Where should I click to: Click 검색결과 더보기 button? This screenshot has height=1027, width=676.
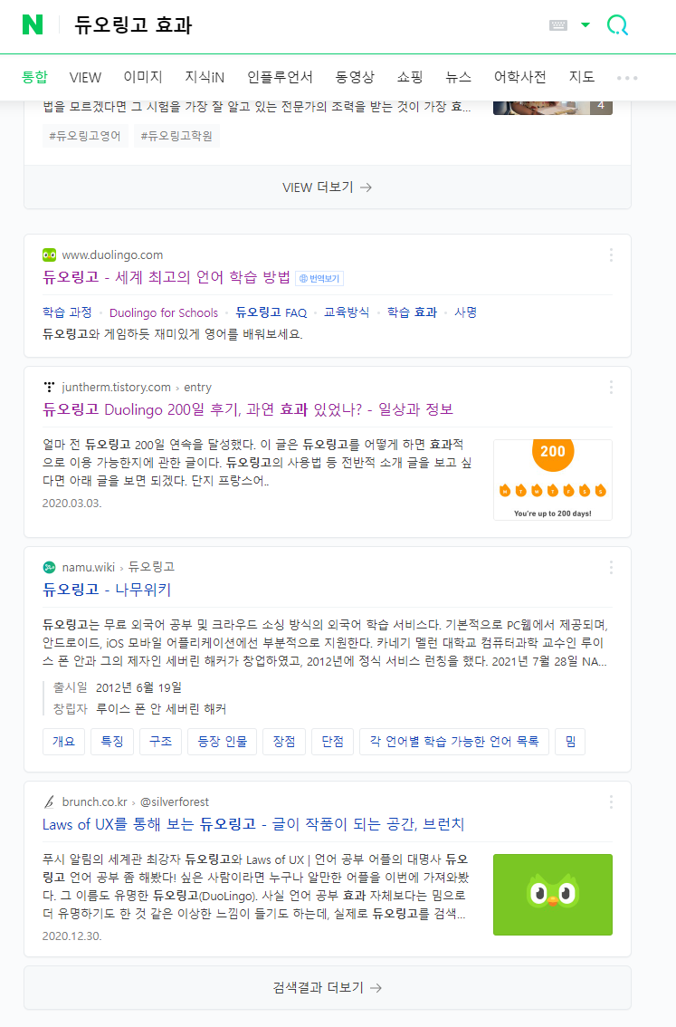(x=328, y=988)
